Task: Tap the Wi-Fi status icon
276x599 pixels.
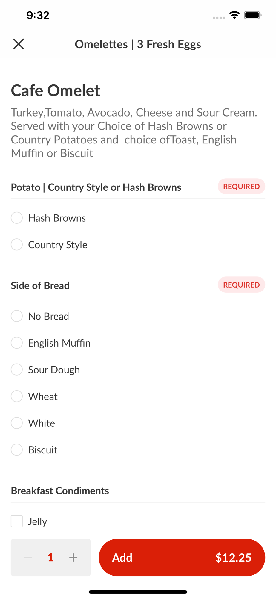Action: [234, 15]
